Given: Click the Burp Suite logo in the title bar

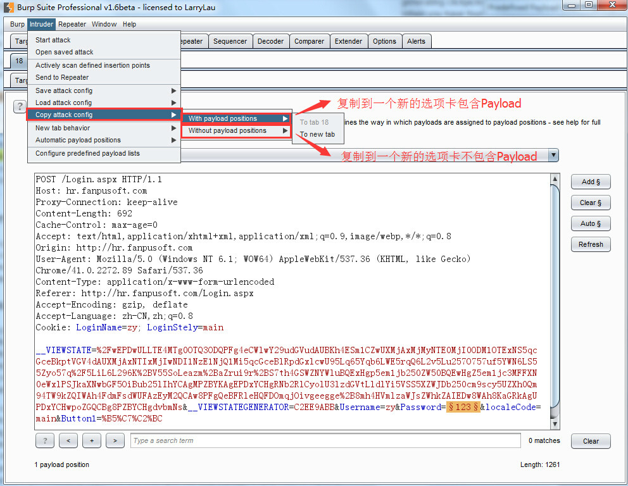Looking at the screenshot, I should (8, 7).
